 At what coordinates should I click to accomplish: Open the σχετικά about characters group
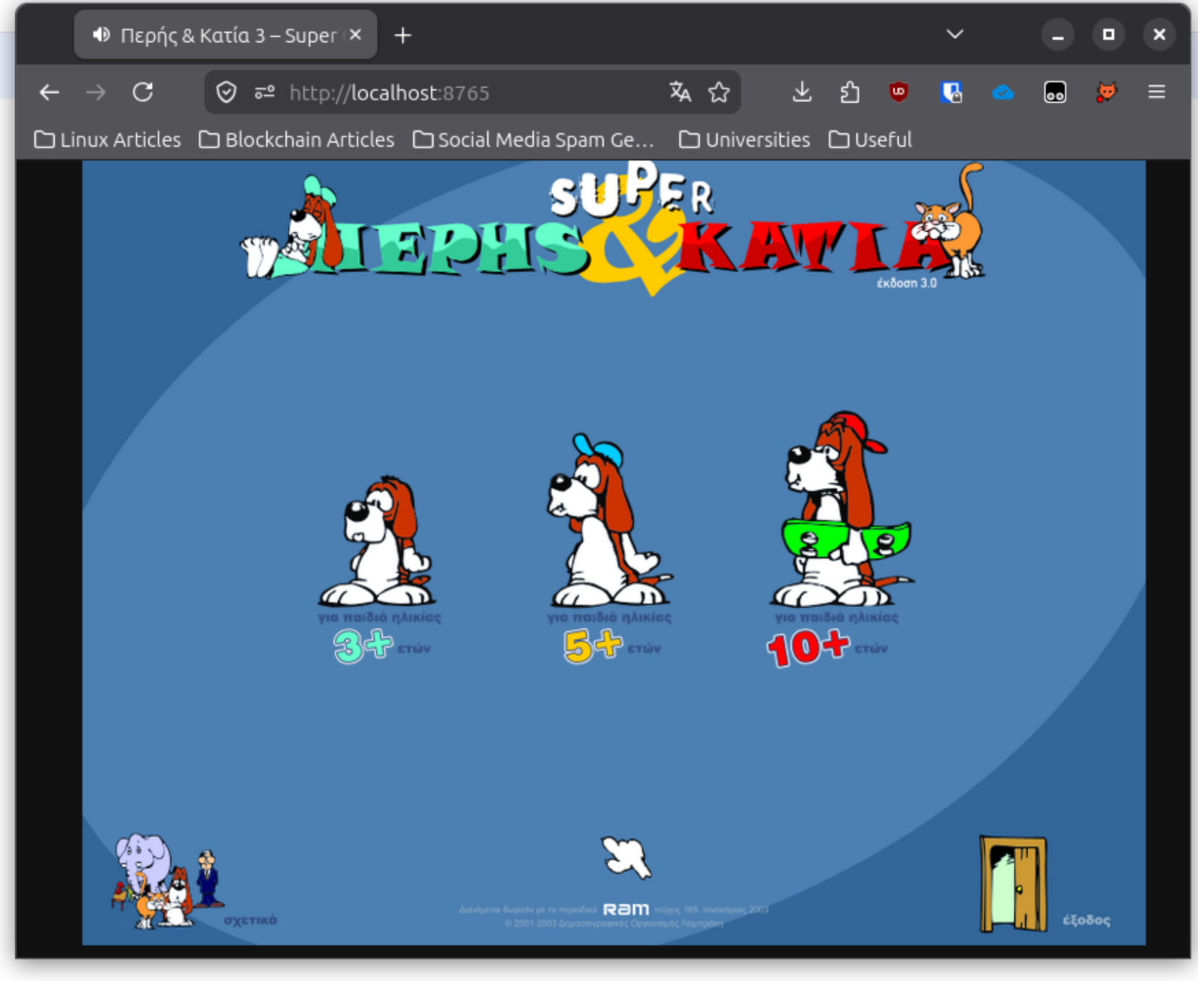[169, 881]
